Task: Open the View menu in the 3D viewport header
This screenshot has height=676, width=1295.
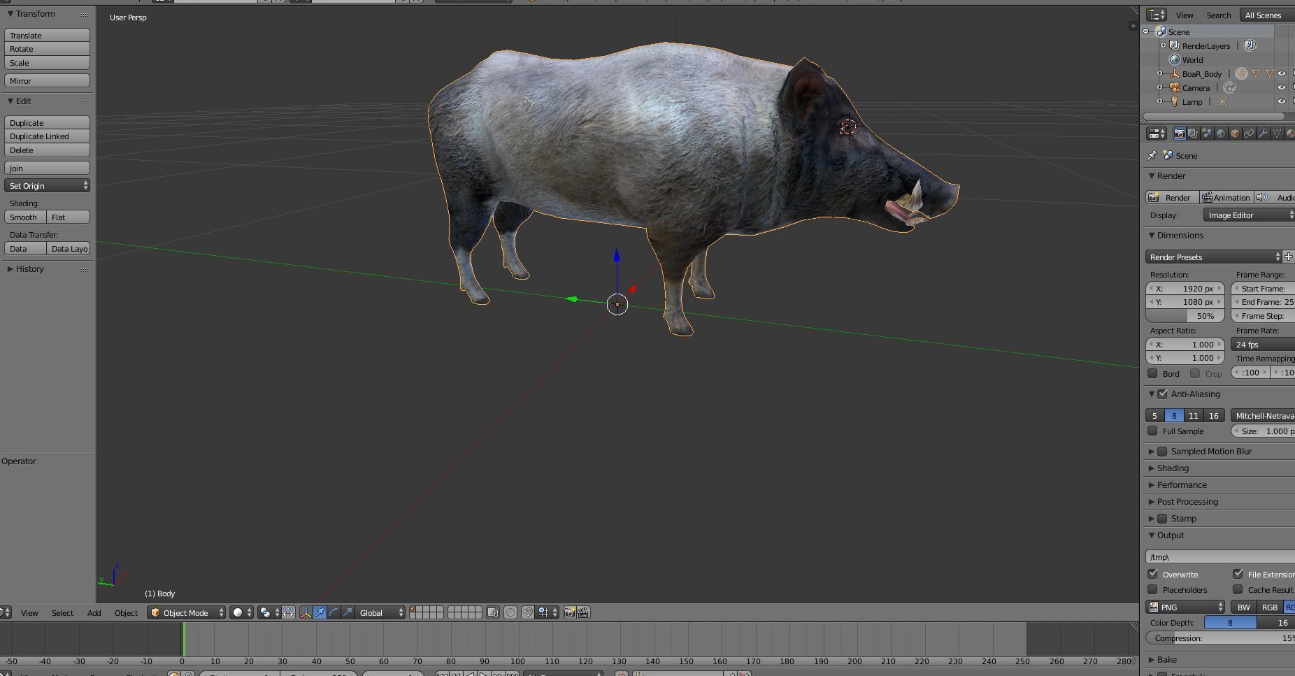Action: (29, 612)
